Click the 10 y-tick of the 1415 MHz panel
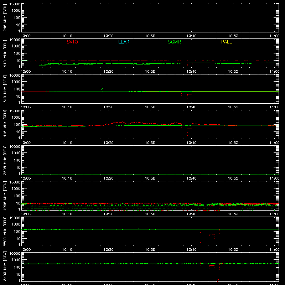 pos(19,132)
